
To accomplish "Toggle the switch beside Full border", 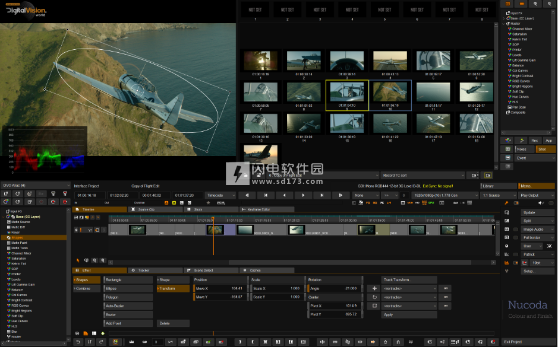I will [x=515, y=238].
